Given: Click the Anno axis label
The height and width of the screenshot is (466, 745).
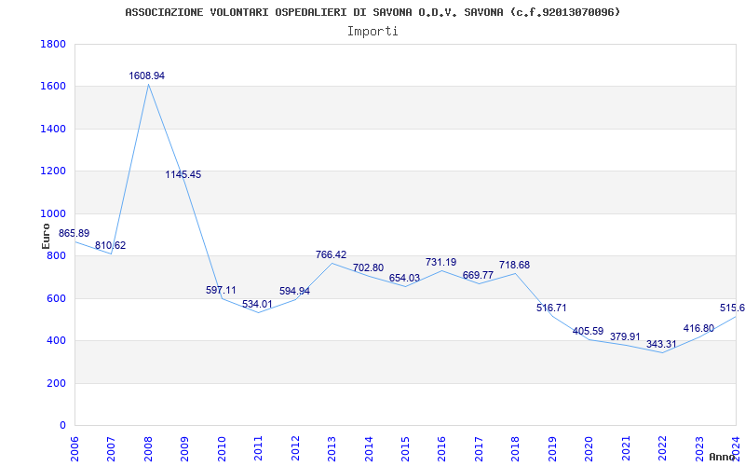Looking at the screenshot, I should click(x=722, y=457).
